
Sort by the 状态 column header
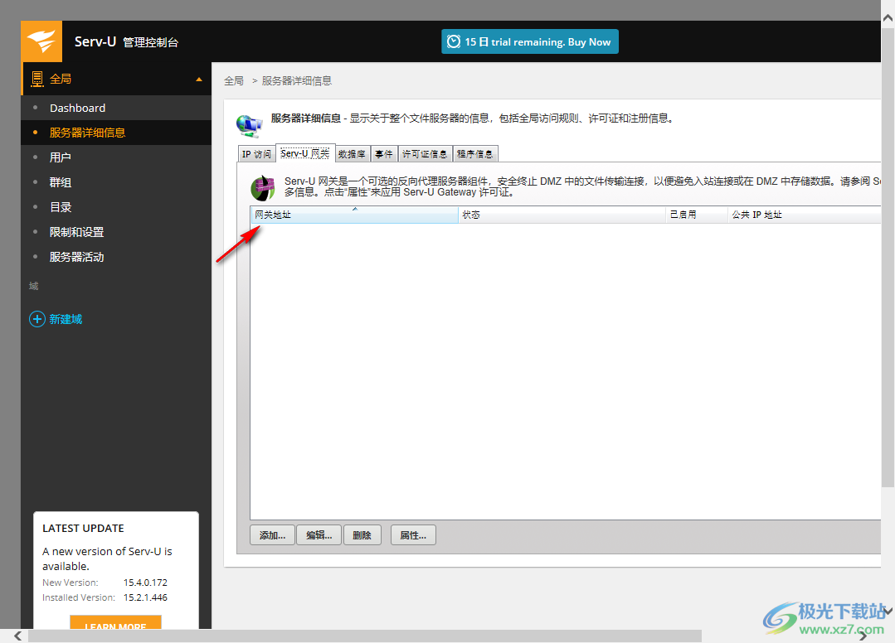(562, 215)
